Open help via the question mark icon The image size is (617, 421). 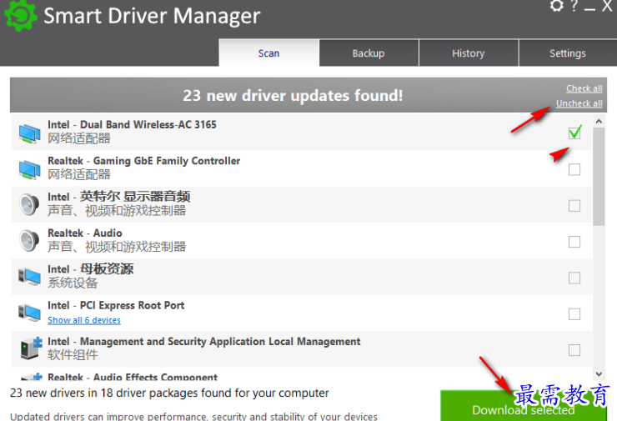[x=574, y=6]
